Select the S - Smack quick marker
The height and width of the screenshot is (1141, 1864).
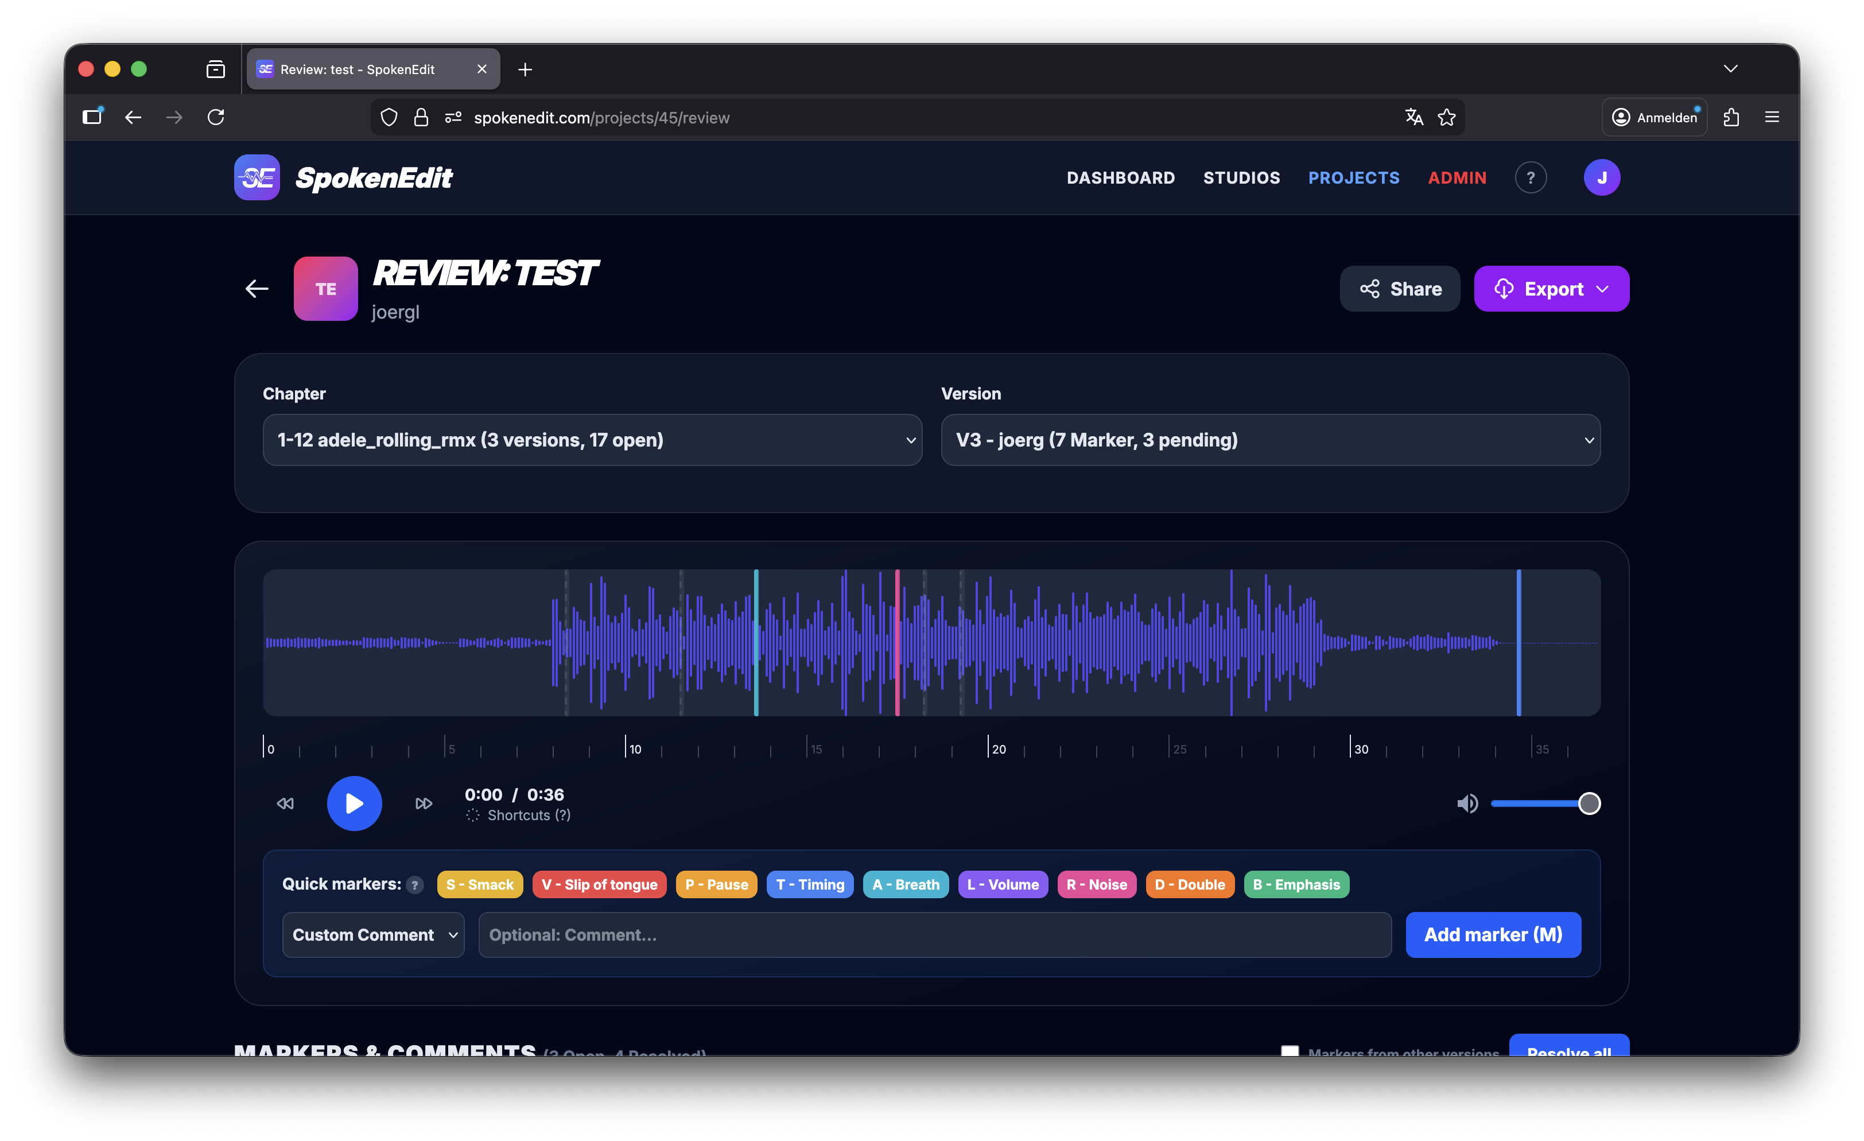480,884
